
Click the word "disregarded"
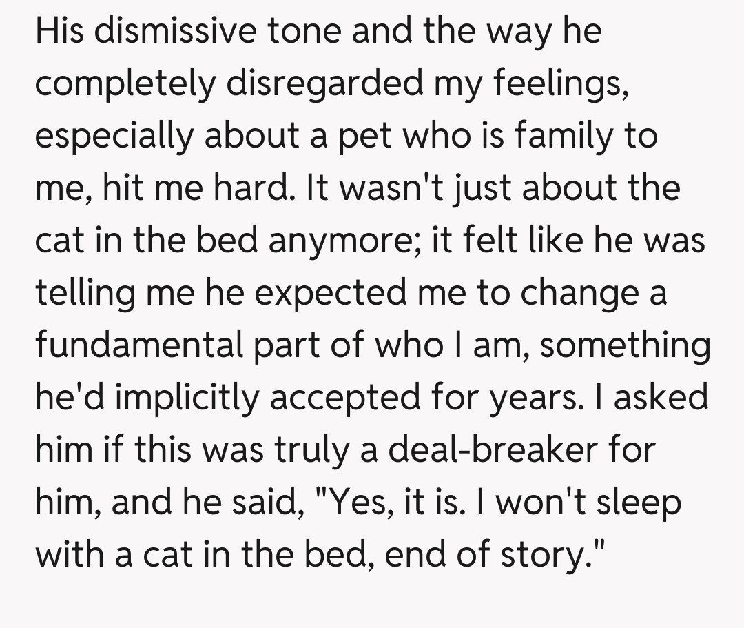[335, 84]
